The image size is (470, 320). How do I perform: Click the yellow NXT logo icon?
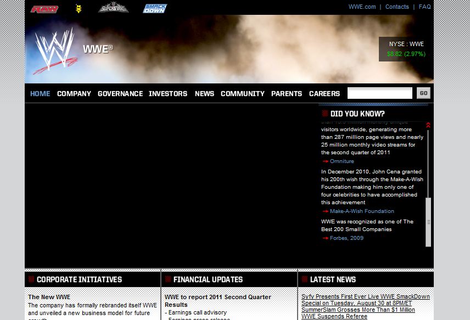(x=79, y=9)
